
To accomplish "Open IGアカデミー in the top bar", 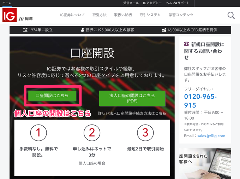I will pos(152,3).
